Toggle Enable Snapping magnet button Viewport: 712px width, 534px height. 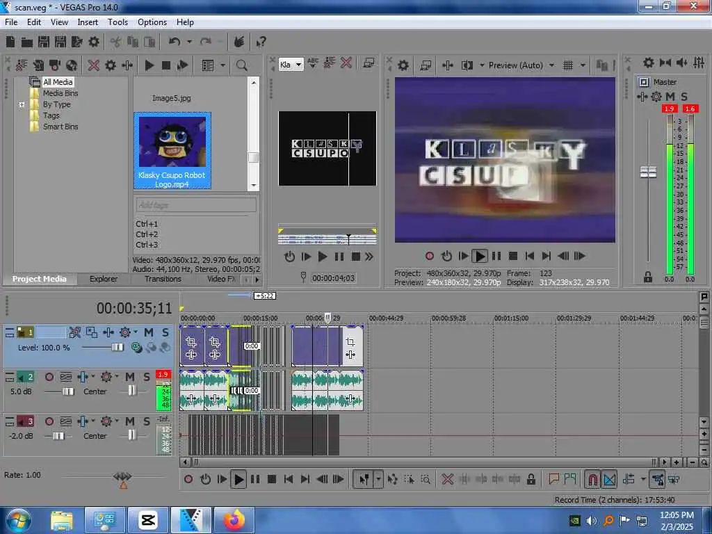click(592, 479)
